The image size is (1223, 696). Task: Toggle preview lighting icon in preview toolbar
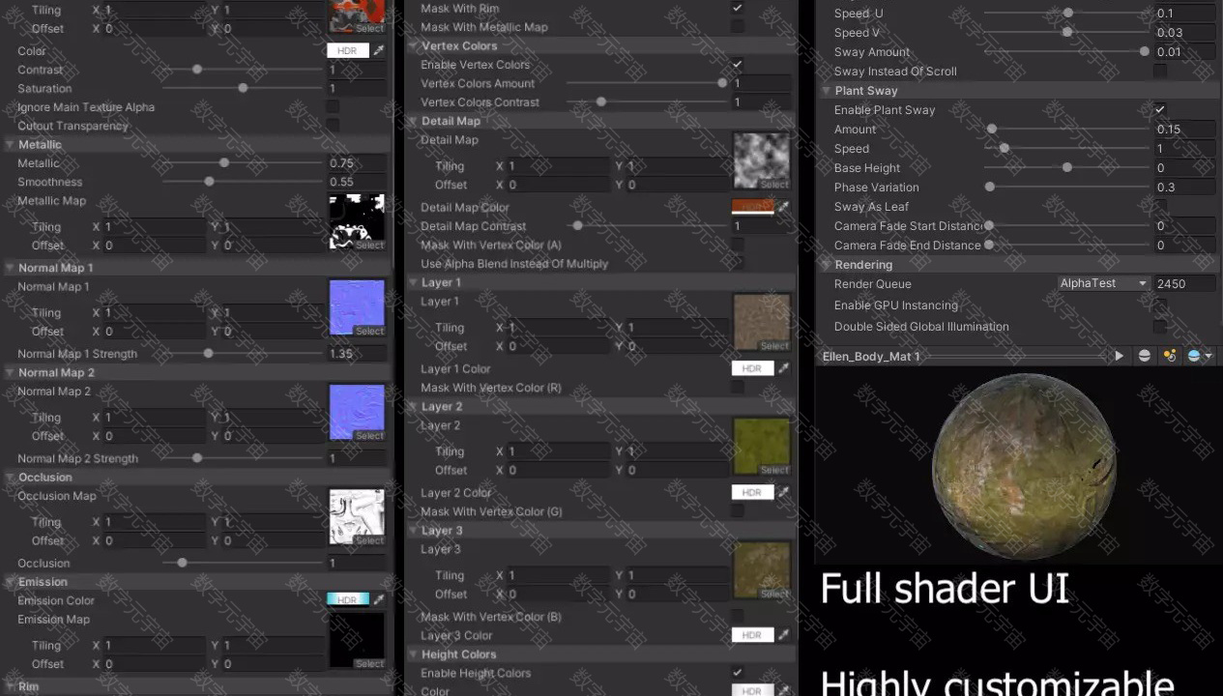[x=1170, y=356]
